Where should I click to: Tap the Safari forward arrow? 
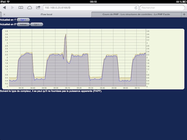[12, 7]
